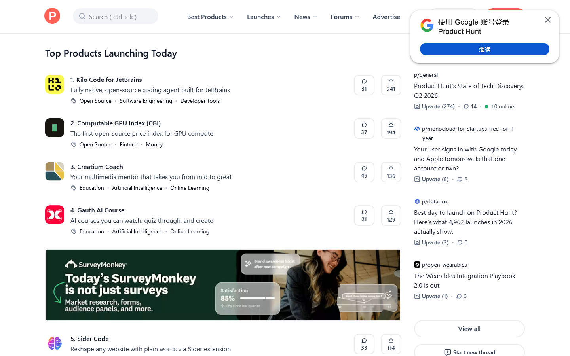Expand the Forums menu

pos(345,17)
